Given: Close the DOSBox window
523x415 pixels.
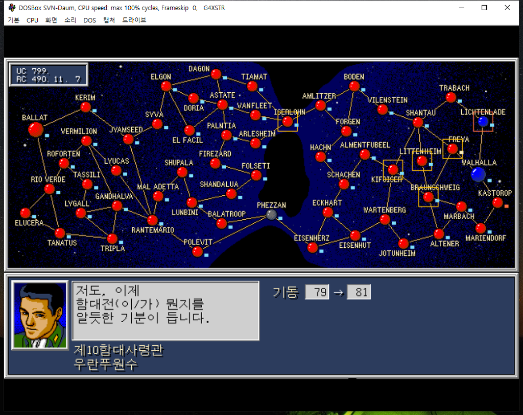Looking at the screenshot, I should coord(507,8).
